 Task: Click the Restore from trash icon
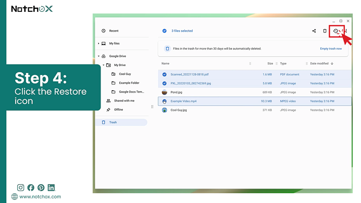coord(336,31)
